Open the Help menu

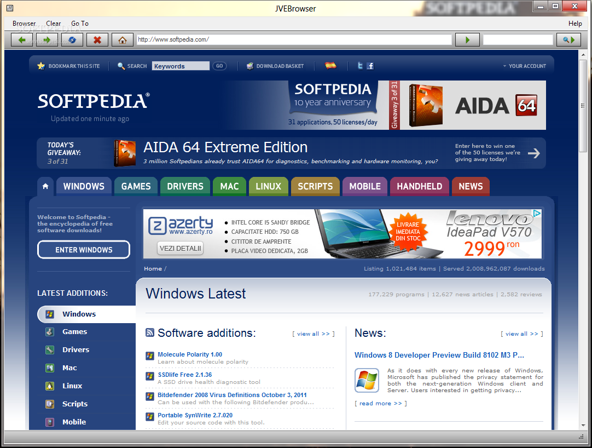coord(575,24)
